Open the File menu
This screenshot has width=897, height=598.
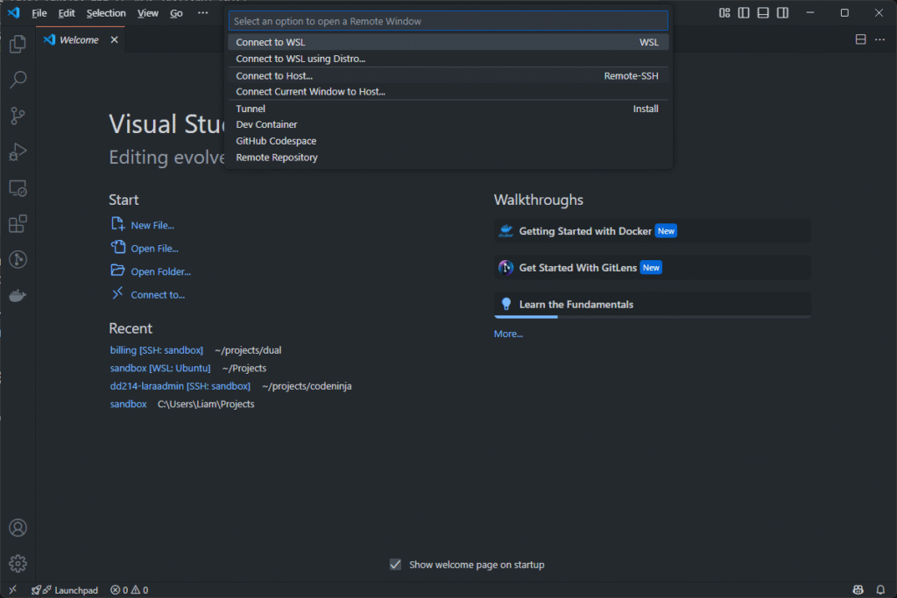click(x=39, y=12)
